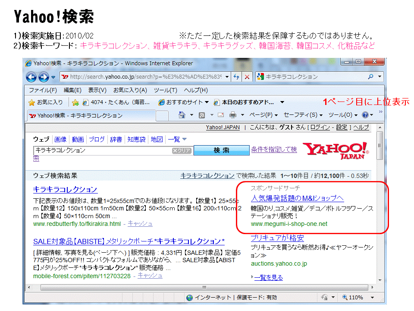The height and width of the screenshot is (311, 414).
Task: Open the プリキュアが格安 sponsored link
Action: [277, 238]
